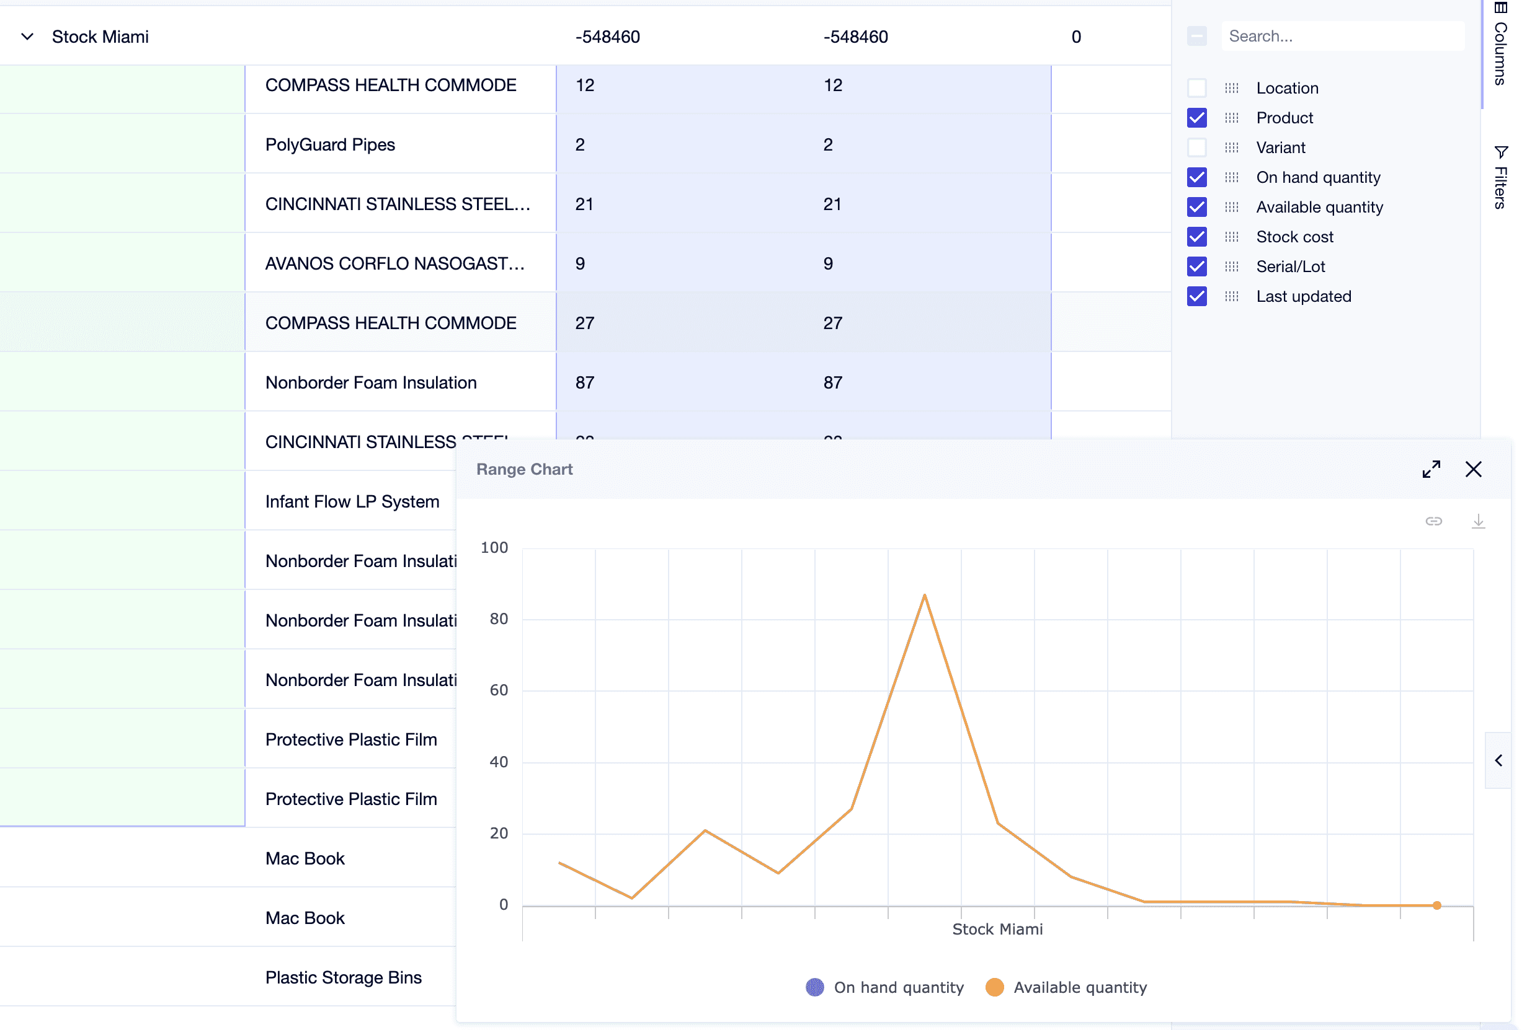Collapse the side panel arrow chevron
1527x1030 pixels.
tap(1498, 760)
